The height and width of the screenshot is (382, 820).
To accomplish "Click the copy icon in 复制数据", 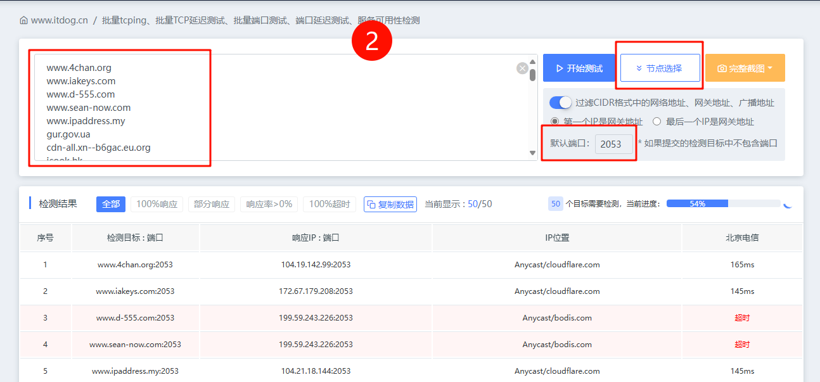I will pos(371,204).
